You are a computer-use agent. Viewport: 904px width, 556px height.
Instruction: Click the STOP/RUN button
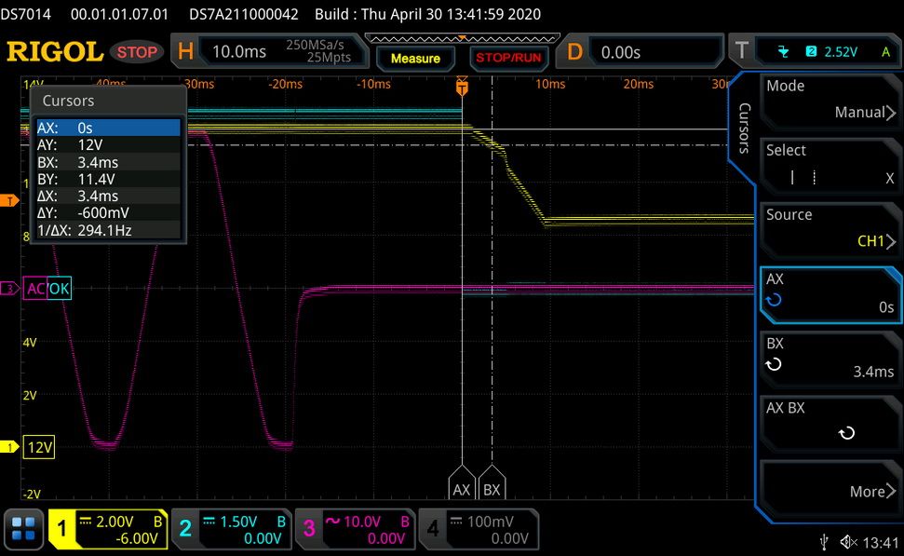point(508,59)
